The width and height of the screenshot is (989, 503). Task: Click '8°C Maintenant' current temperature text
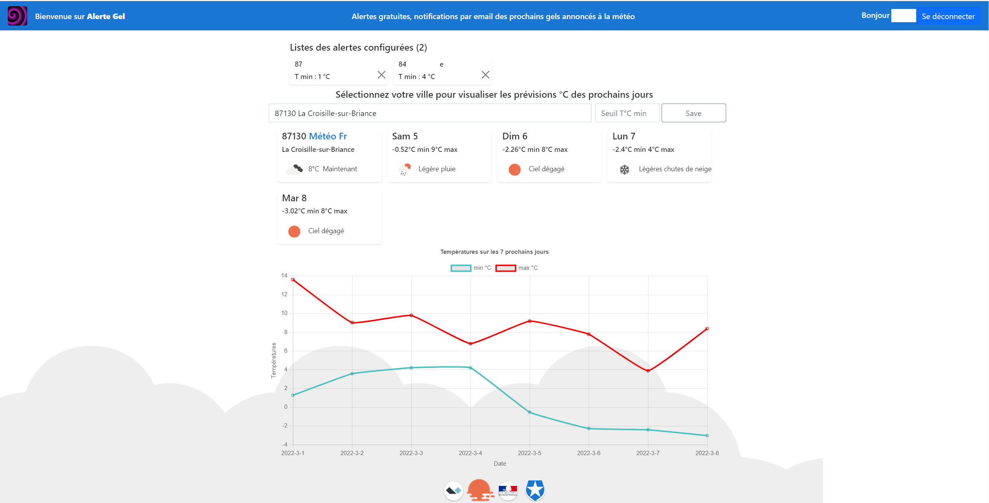pyautogui.click(x=333, y=169)
